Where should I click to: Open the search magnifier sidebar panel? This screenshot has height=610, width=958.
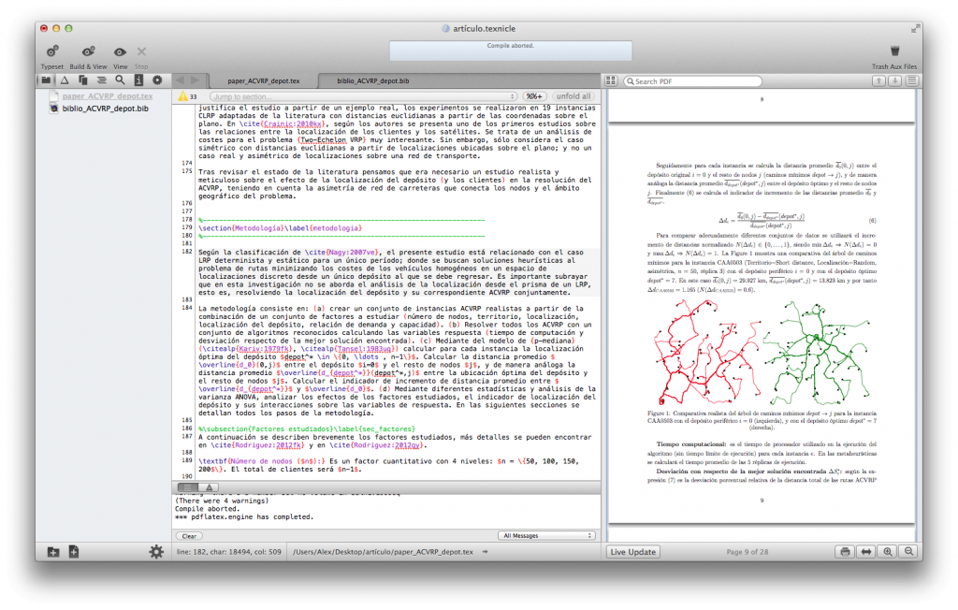coord(120,80)
